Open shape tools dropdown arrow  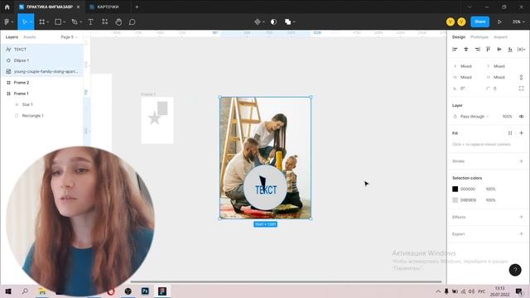click(x=65, y=22)
